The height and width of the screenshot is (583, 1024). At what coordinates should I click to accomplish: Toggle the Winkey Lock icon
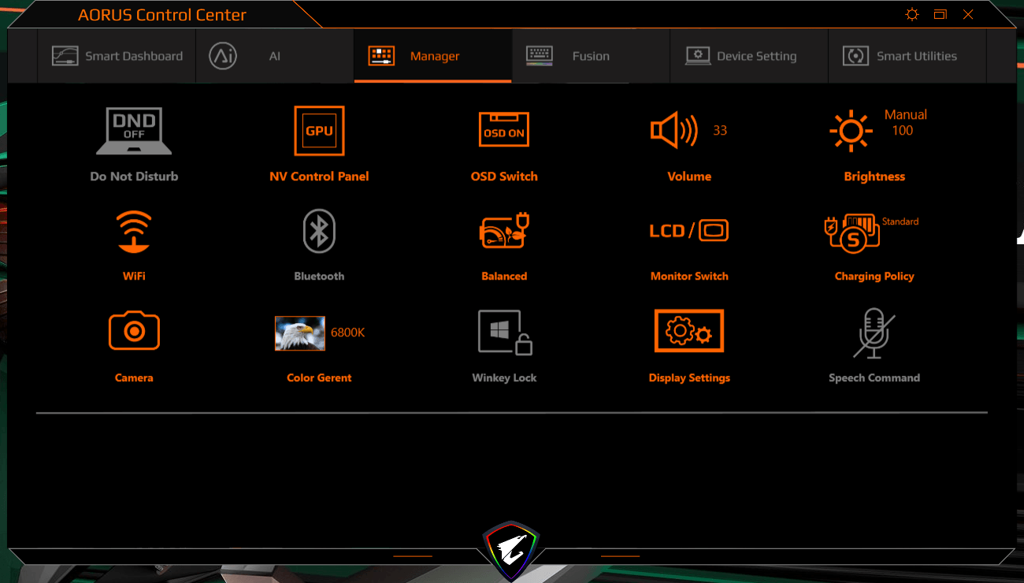(505, 332)
